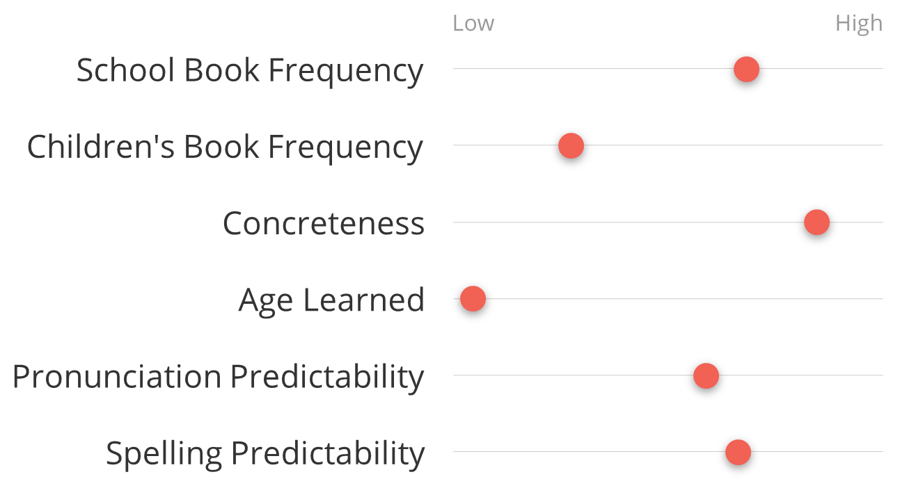The width and height of the screenshot is (907, 495).
Task: Click the Pronunciation Predictability red dot
Action: (706, 375)
